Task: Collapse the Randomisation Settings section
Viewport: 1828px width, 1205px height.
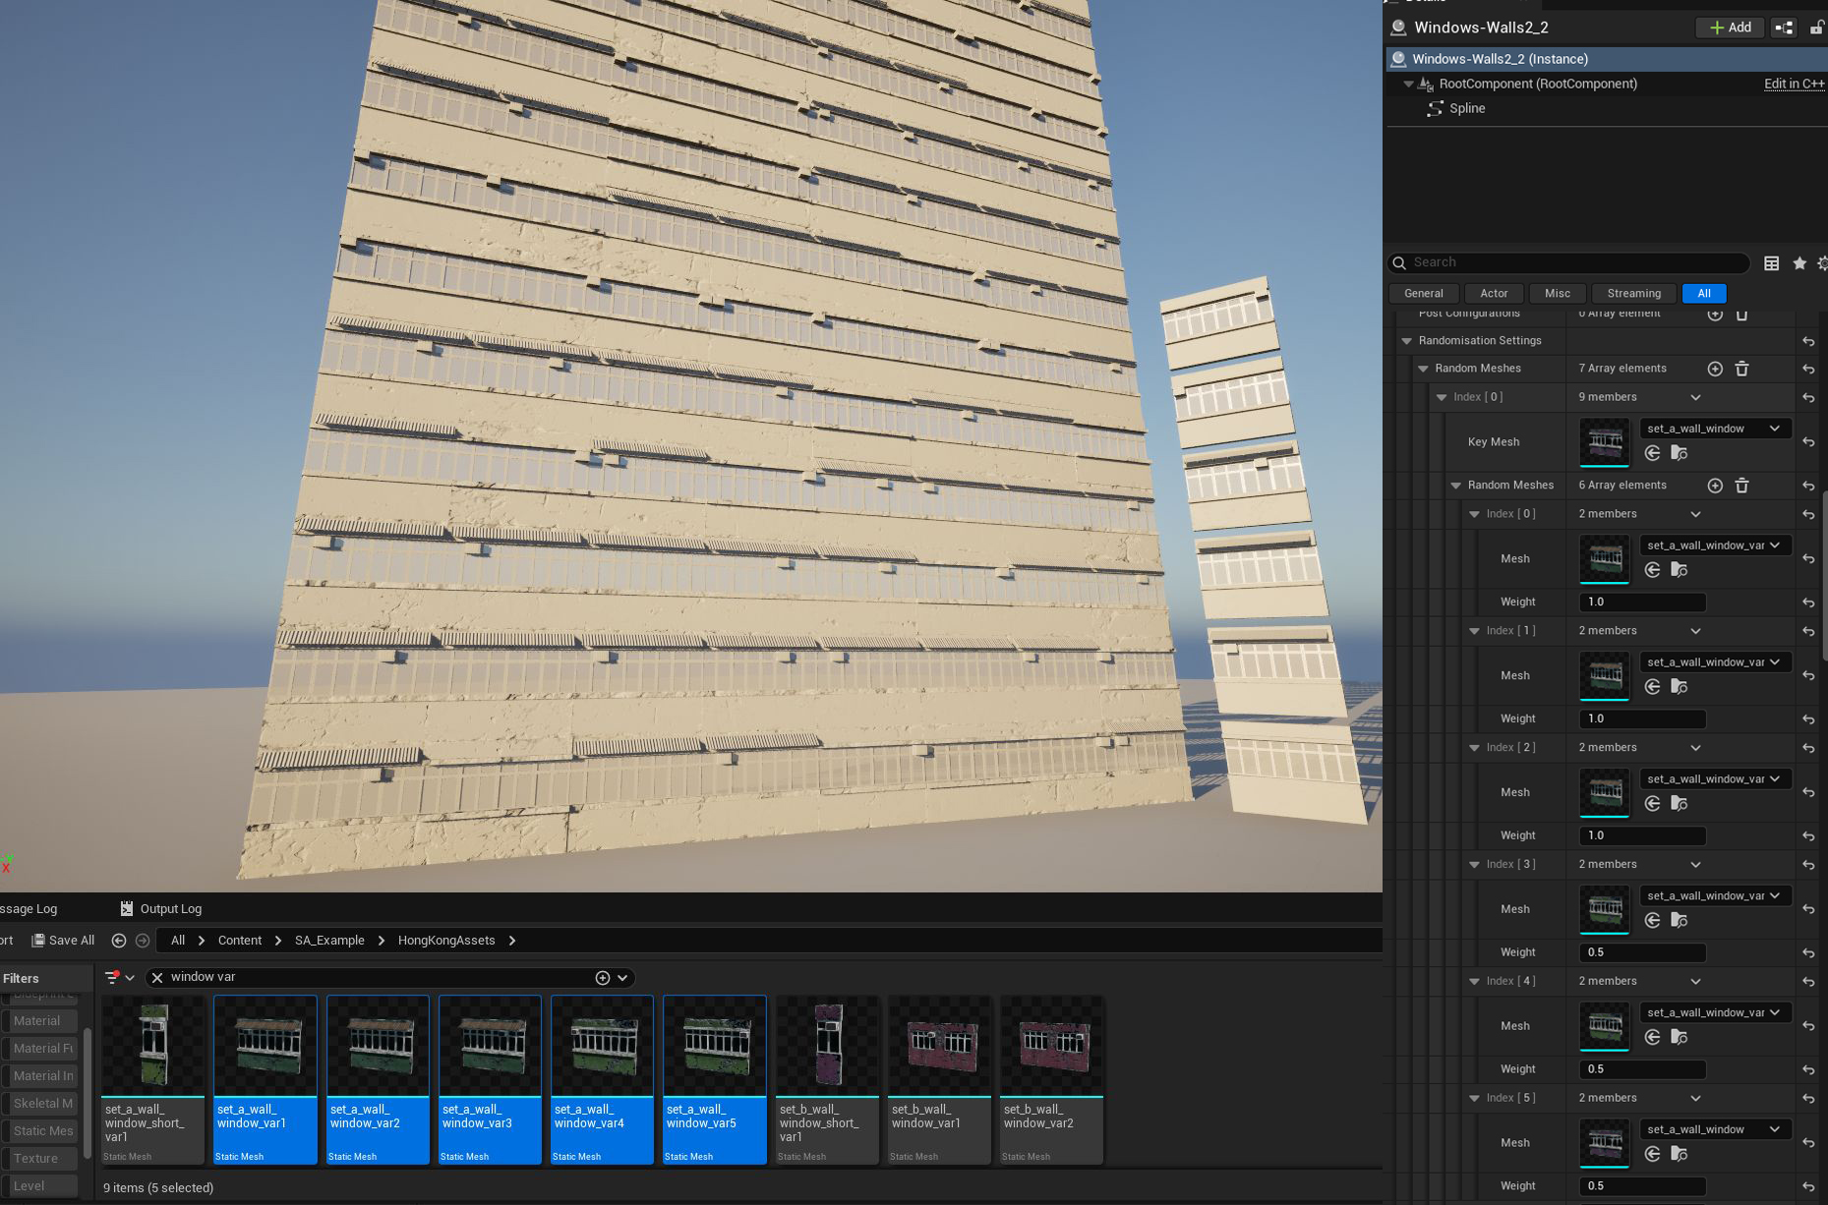Action: click(x=1407, y=341)
